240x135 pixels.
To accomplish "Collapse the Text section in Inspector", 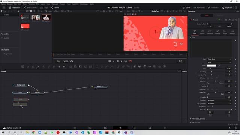I will pos(190,37).
